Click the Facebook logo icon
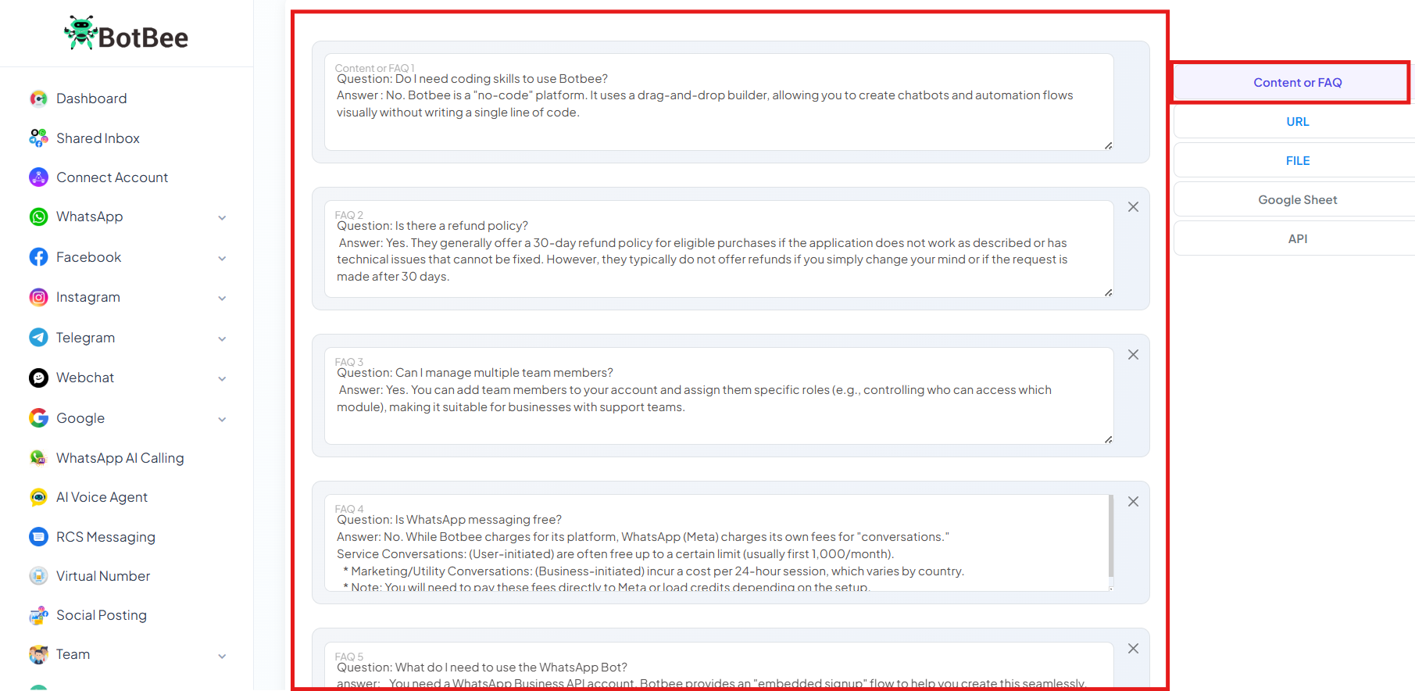 point(38,257)
